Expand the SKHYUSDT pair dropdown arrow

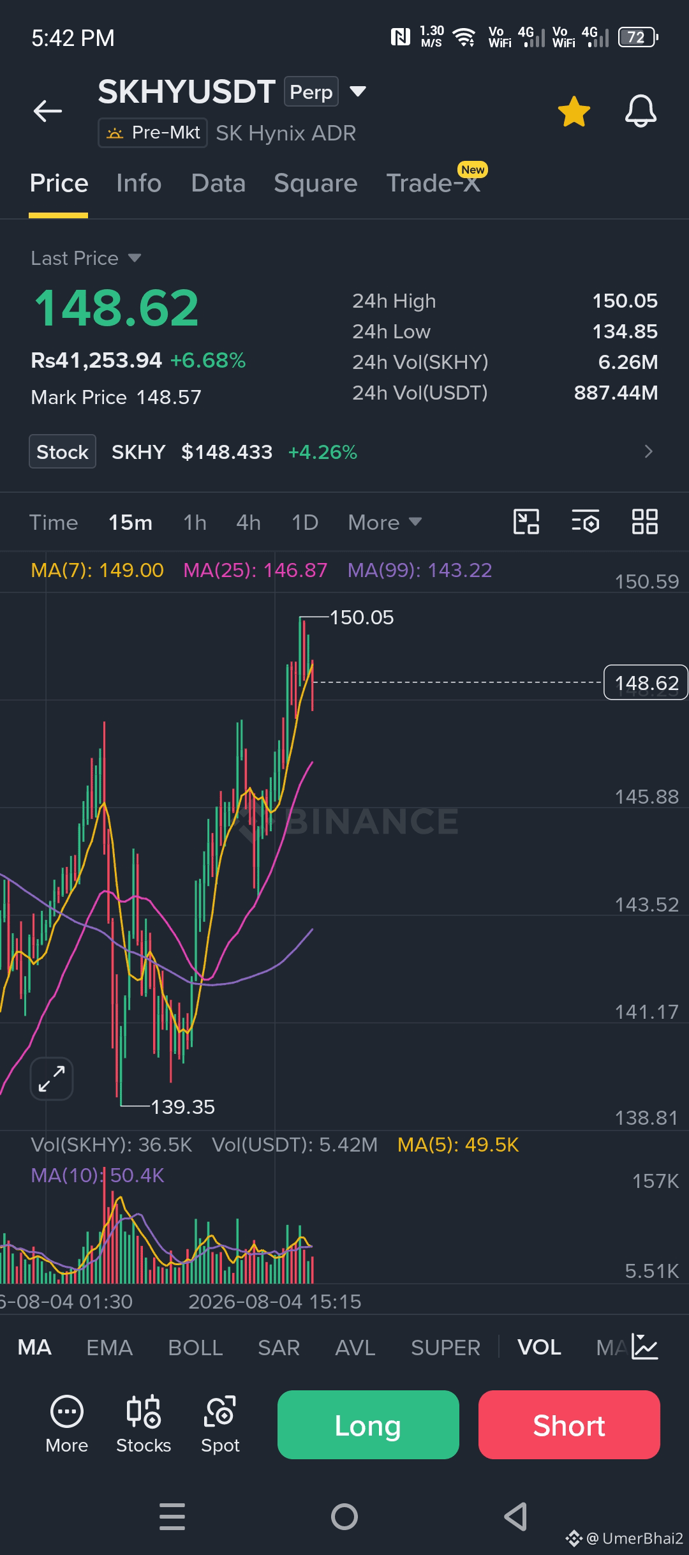click(x=358, y=91)
